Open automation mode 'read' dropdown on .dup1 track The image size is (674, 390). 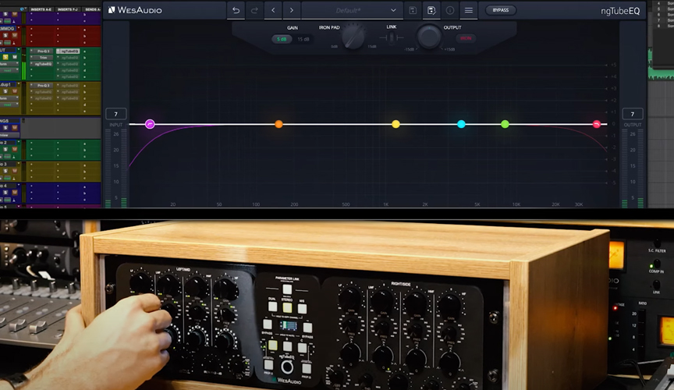pos(9,105)
